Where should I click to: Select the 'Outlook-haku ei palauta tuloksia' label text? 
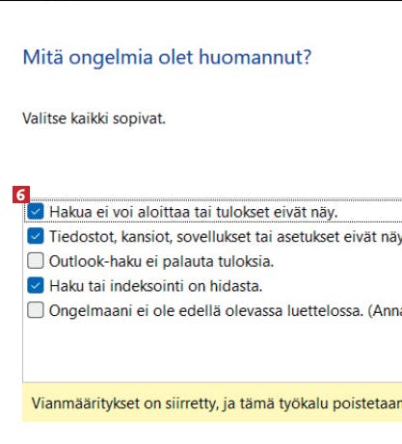tap(161, 261)
